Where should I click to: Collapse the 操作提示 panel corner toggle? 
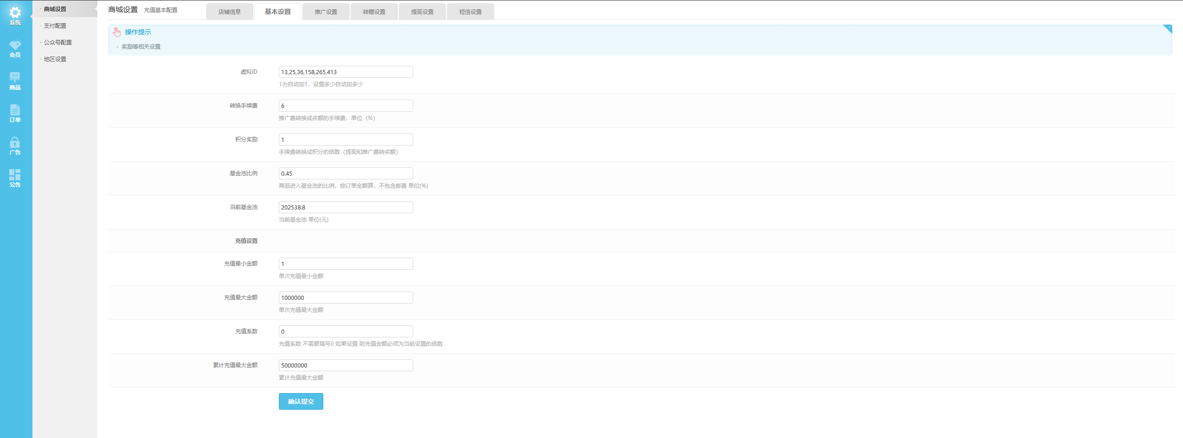(1168, 29)
